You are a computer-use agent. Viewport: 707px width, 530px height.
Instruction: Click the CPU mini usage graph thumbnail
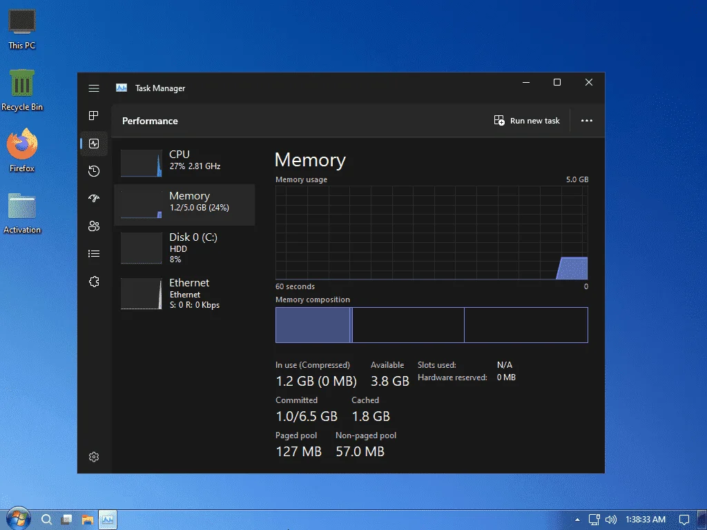coord(141,163)
